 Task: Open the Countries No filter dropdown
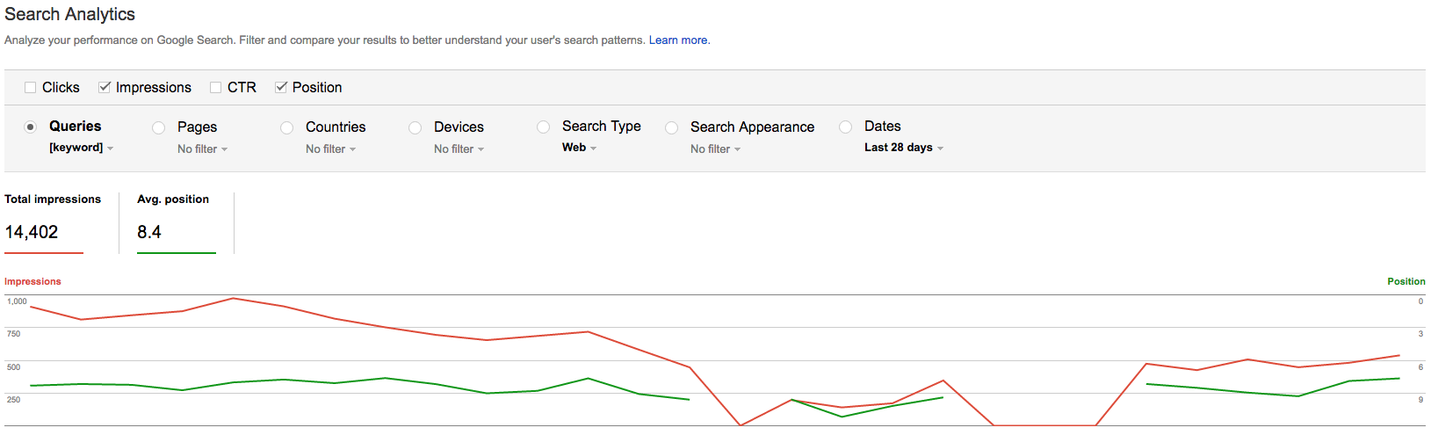pos(331,149)
